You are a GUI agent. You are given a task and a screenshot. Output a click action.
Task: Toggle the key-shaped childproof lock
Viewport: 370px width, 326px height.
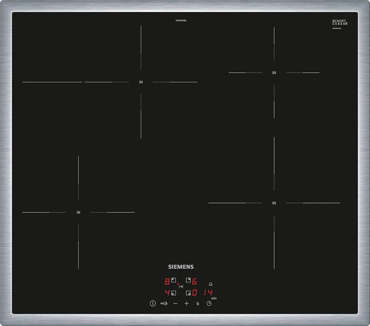point(164,303)
